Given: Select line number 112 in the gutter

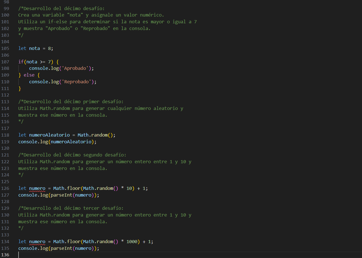Looking at the screenshot, I should click(5, 95).
